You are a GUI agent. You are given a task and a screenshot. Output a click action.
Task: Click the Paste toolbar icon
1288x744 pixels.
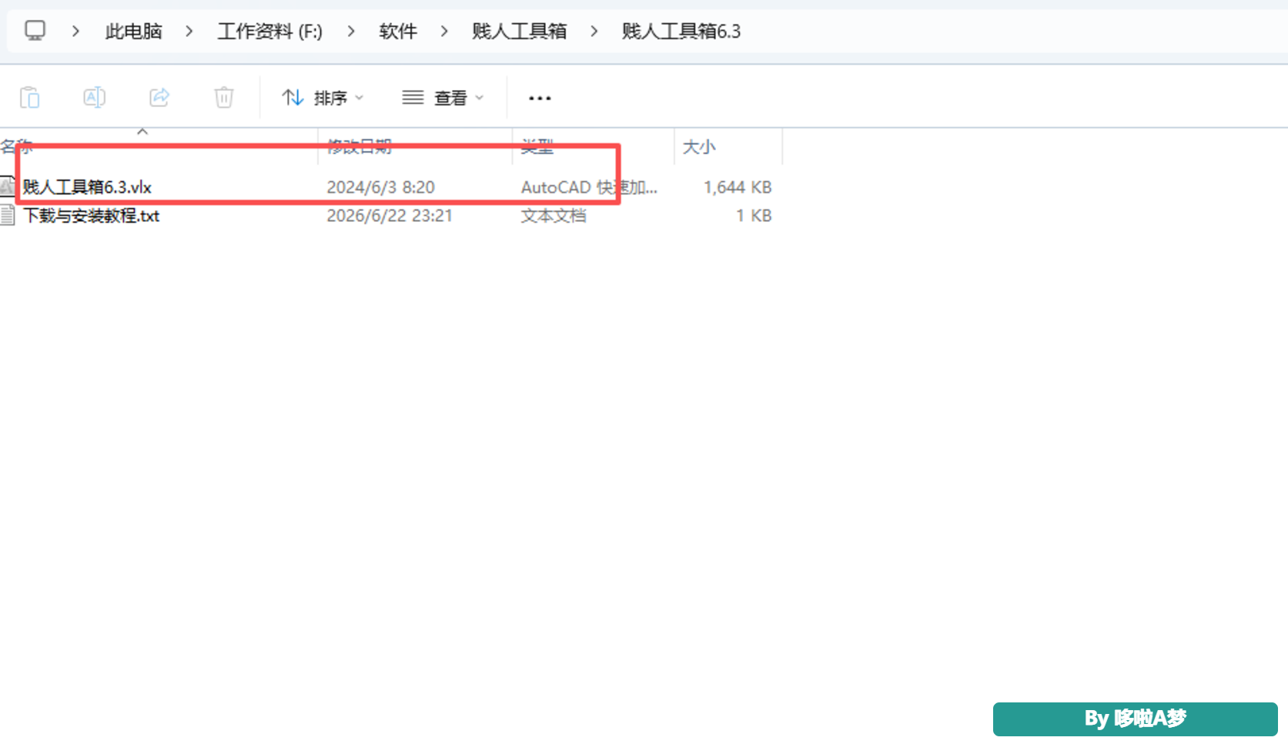(30, 98)
